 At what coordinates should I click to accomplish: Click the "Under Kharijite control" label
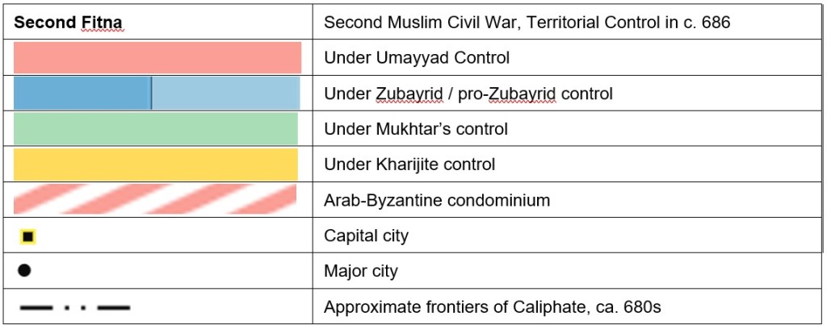[409, 165]
